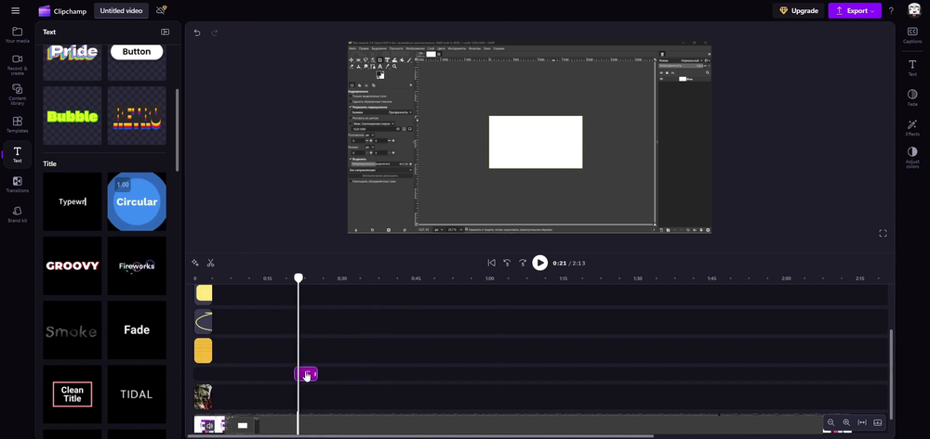This screenshot has width=930, height=439.
Task: Redo the last undone action
Action: [215, 33]
